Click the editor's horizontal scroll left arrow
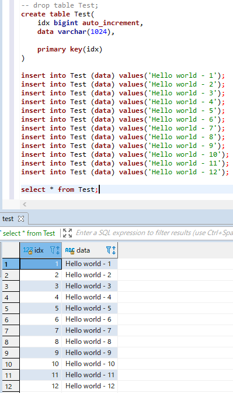The width and height of the screenshot is (233, 393). (25, 204)
